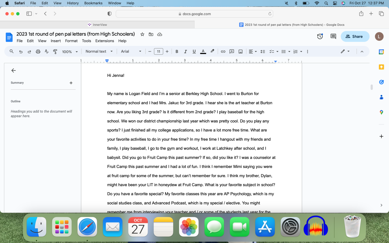View the cloud document status
389x243 pixels.
coord(160,34)
